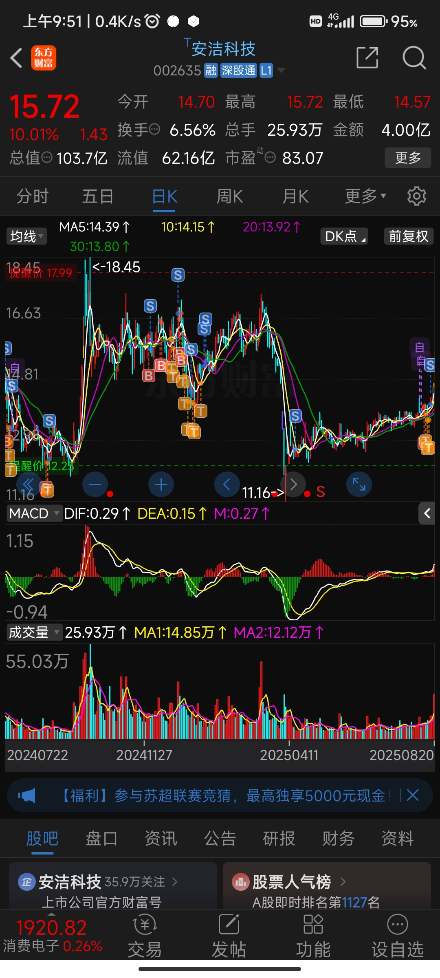Move chart cursor left arrow button
Viewport: 440px width, 978px height.
227,484
